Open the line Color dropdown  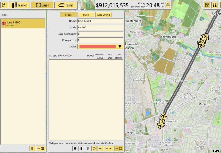click(x=100, y=46)
